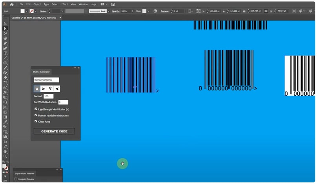Toggle Light Margin Identificator checkbox
Screen dimensions: 317x184
pyautogui.click(x=36, y=109)
